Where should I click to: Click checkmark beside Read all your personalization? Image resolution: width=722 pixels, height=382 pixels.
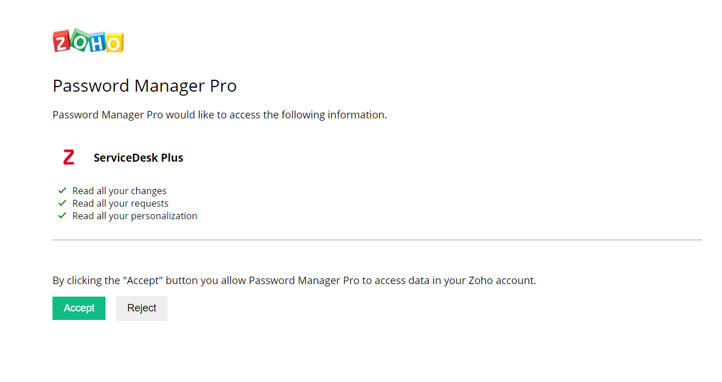point(63,216)
